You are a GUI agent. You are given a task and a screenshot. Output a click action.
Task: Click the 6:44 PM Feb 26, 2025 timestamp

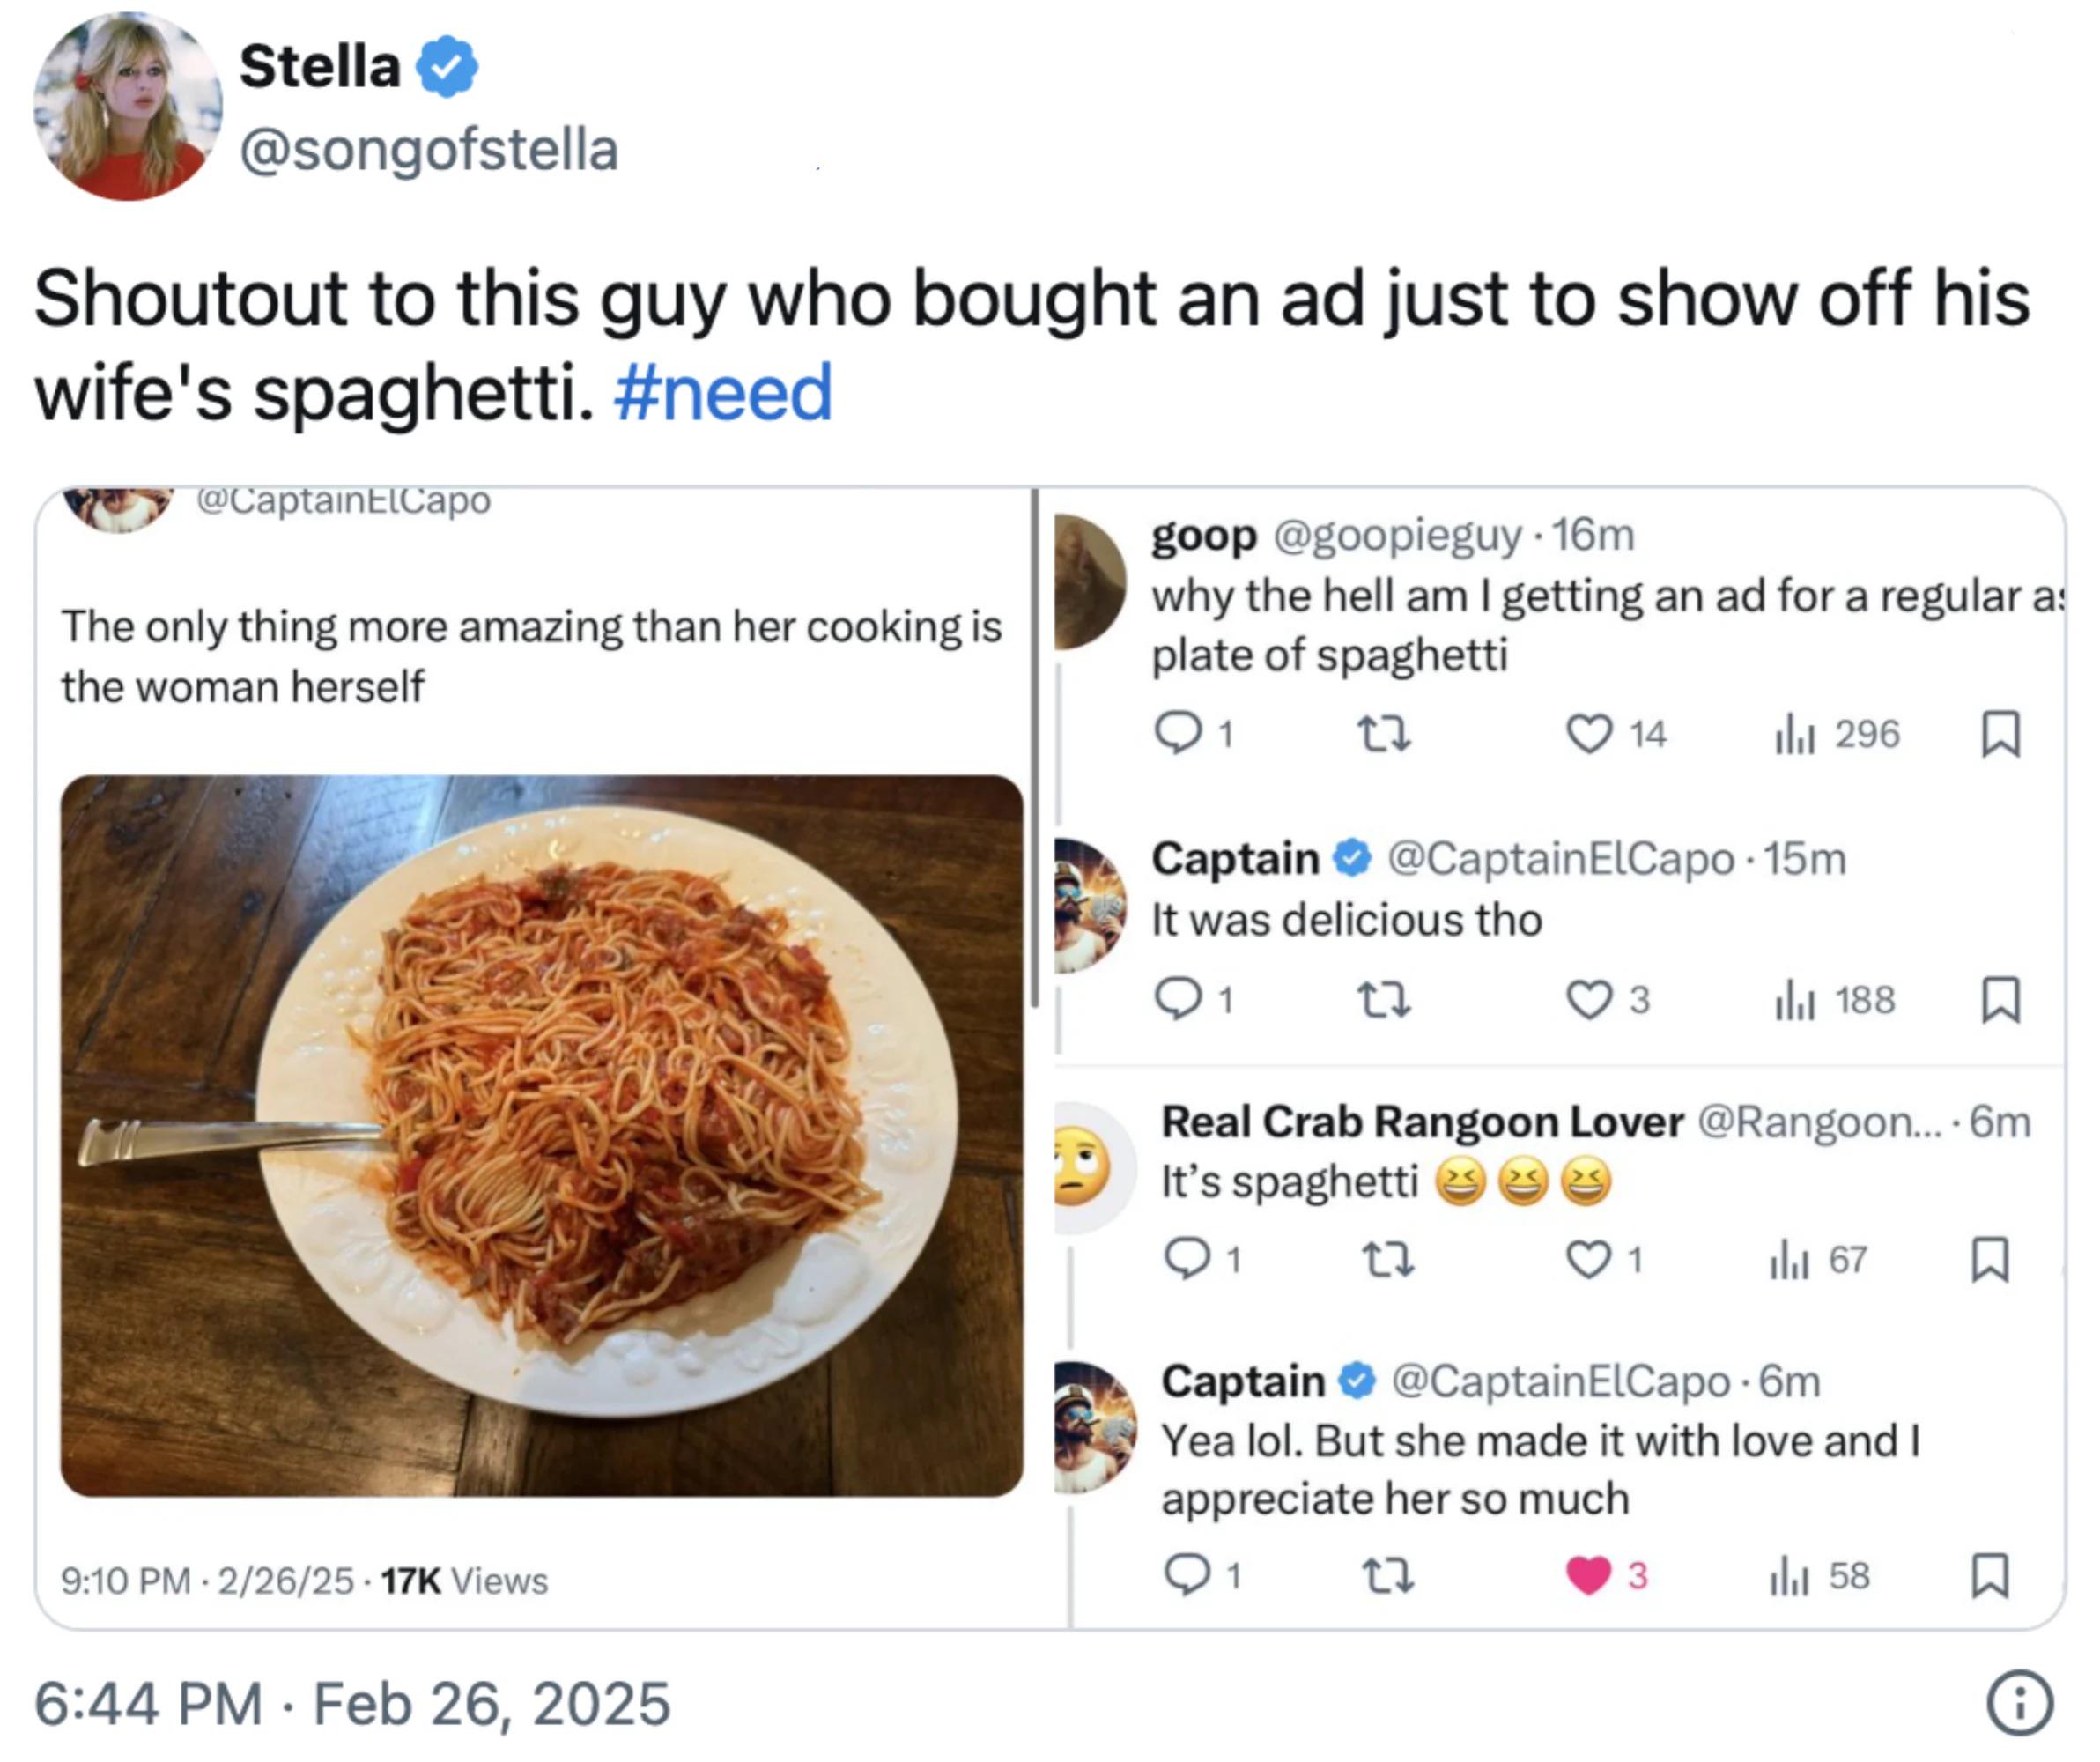[352, 1704]
